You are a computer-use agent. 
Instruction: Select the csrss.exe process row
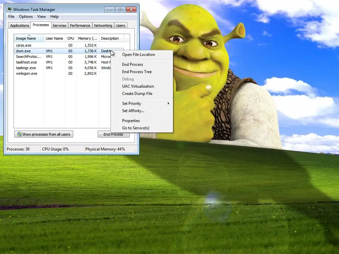pyautogui.click(x=69, y=45)
